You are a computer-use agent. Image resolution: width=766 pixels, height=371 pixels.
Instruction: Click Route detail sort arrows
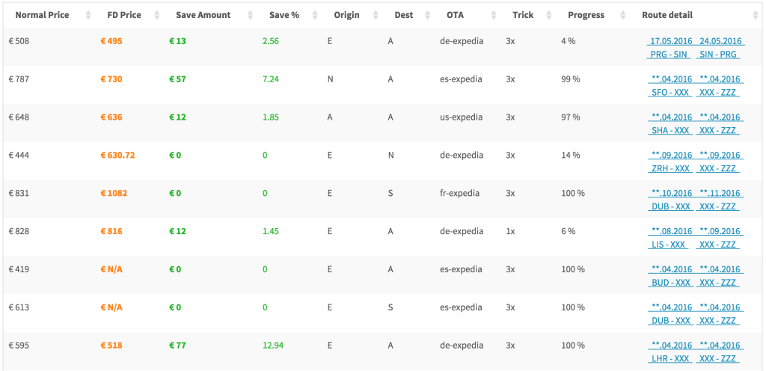(756, 16)
